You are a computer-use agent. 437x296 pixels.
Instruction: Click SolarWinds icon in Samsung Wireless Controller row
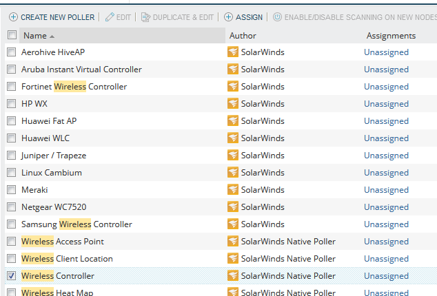[233, 224]
